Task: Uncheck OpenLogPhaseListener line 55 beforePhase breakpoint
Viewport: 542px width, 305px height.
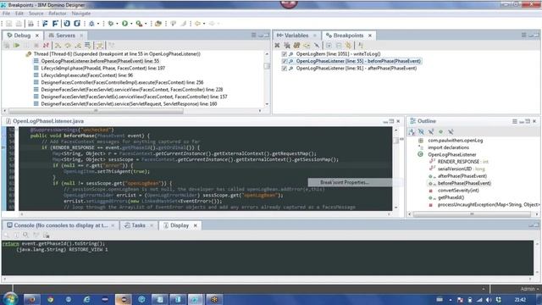Action: click(285, 61)
